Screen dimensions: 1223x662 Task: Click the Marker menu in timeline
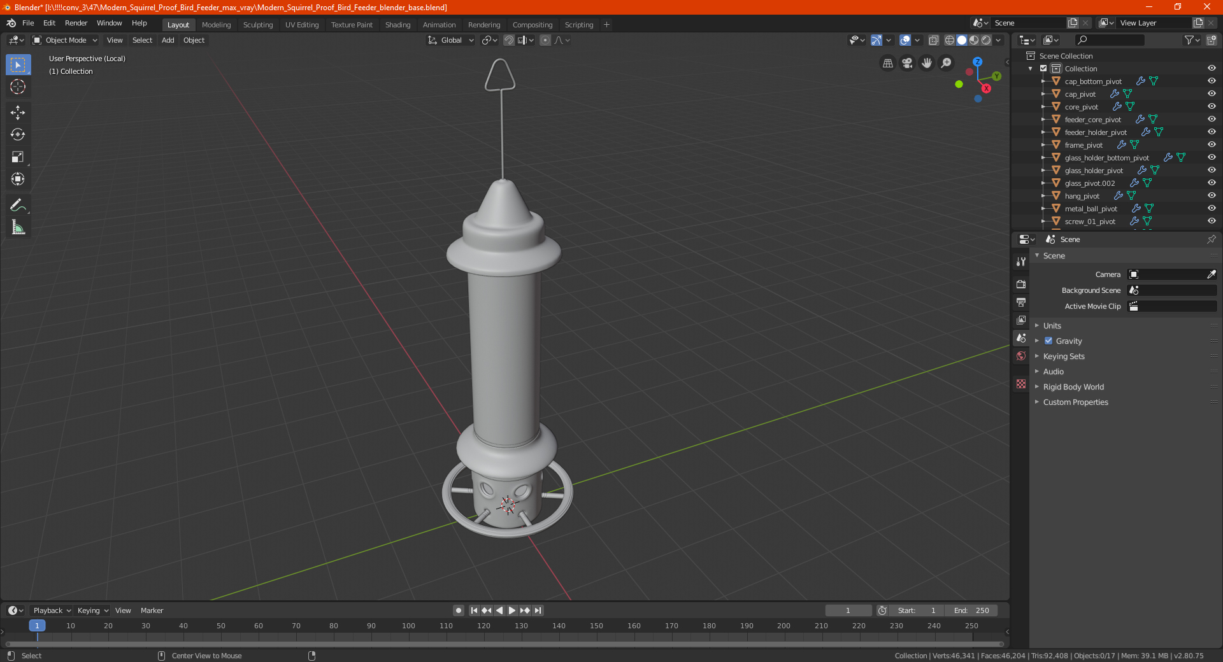point(152,610)
